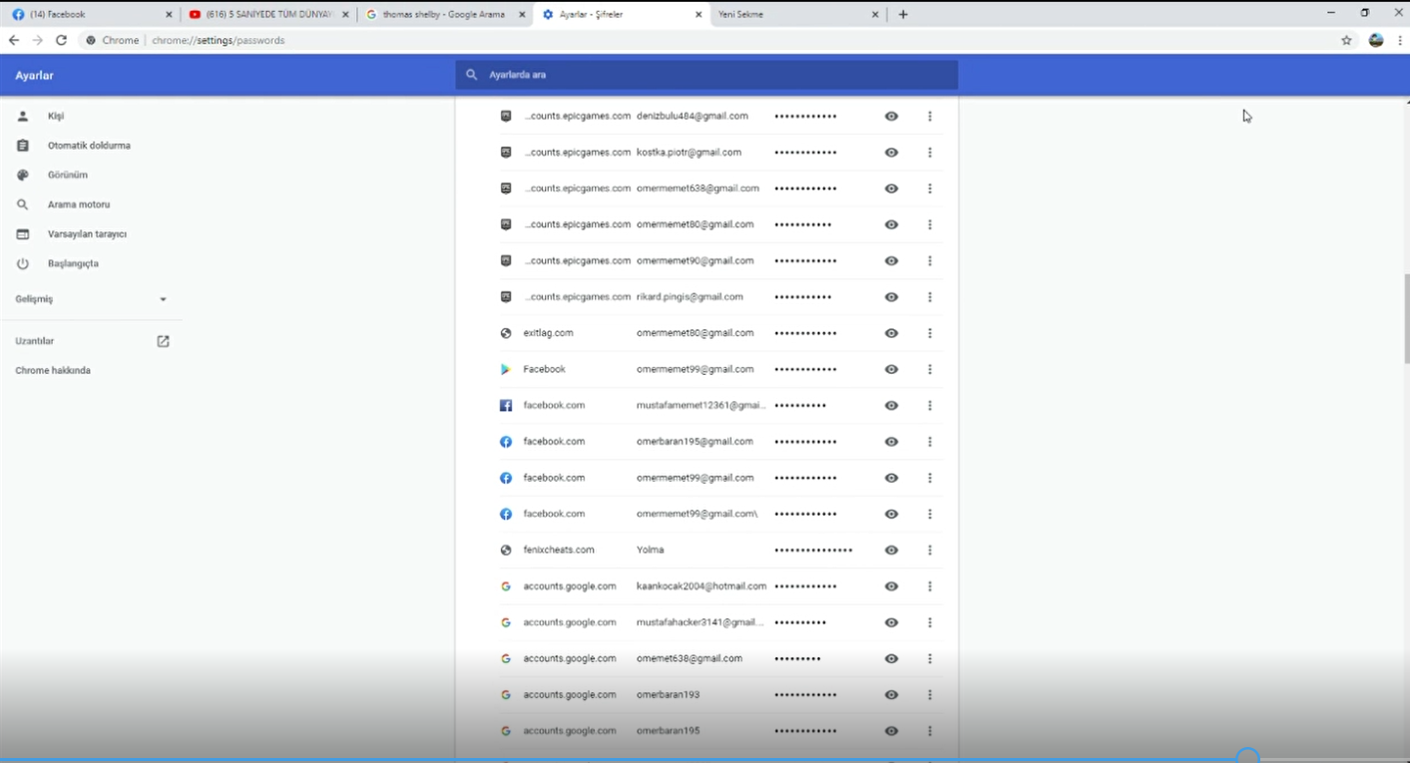1410x763 pixels.
Task: Show password for kaankocak2004@hotmail.com
Action: [x=891, y=586]
